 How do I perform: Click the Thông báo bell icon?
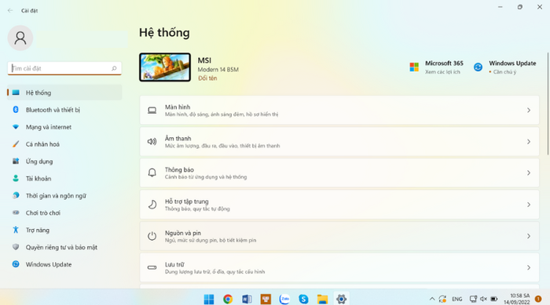(x=152, y=172)
